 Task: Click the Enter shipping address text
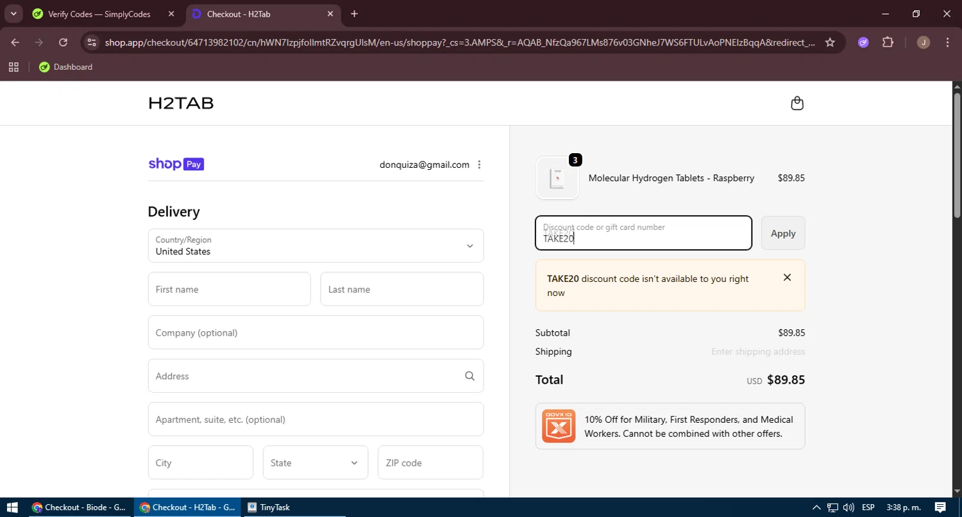(758, 352)
